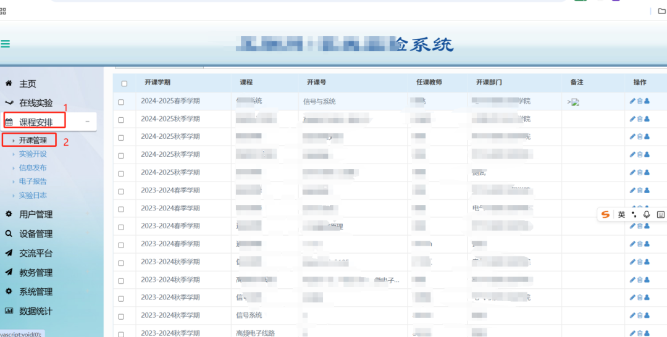Screen dimensions: 667x337
Task: Click user icon in 信号系统 row
Action: [647, 315]
